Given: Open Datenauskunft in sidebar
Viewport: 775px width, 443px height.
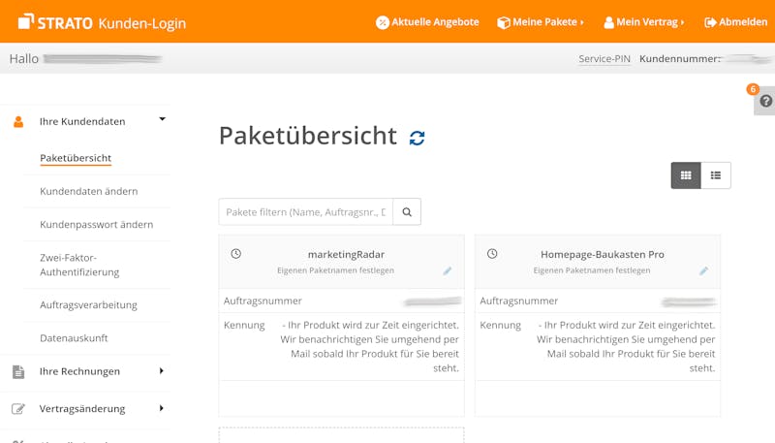Looking at the screenshot, I should tap(74, 338).
